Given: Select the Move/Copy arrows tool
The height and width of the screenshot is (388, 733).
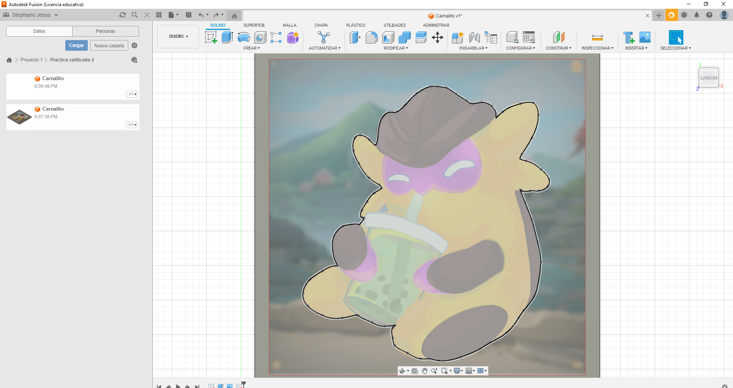Looking at the screenshot, I should click(438, 37).
